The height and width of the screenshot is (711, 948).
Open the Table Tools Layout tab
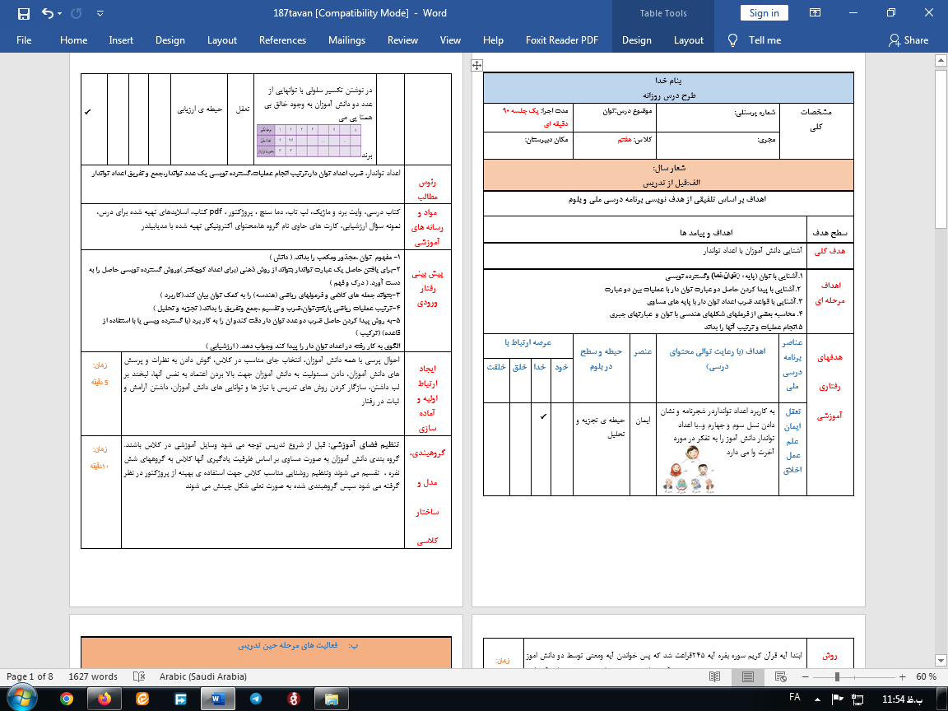point(689,39)
